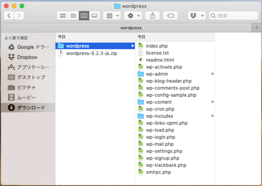Click the Edit Tags toolbar button
Image resolution: width=262 pixels, height=186 pixels.
coord(170,16)
